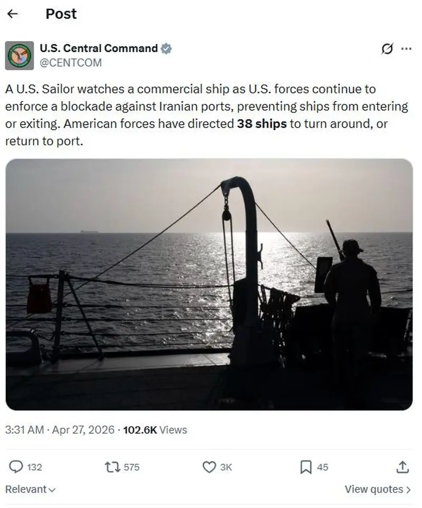Click the U.S. Central Command display name

click(x=99, y=48)
